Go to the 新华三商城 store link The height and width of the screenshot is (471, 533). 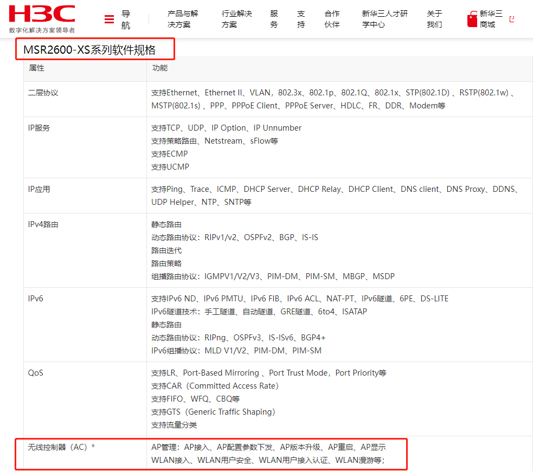(491, 19)
